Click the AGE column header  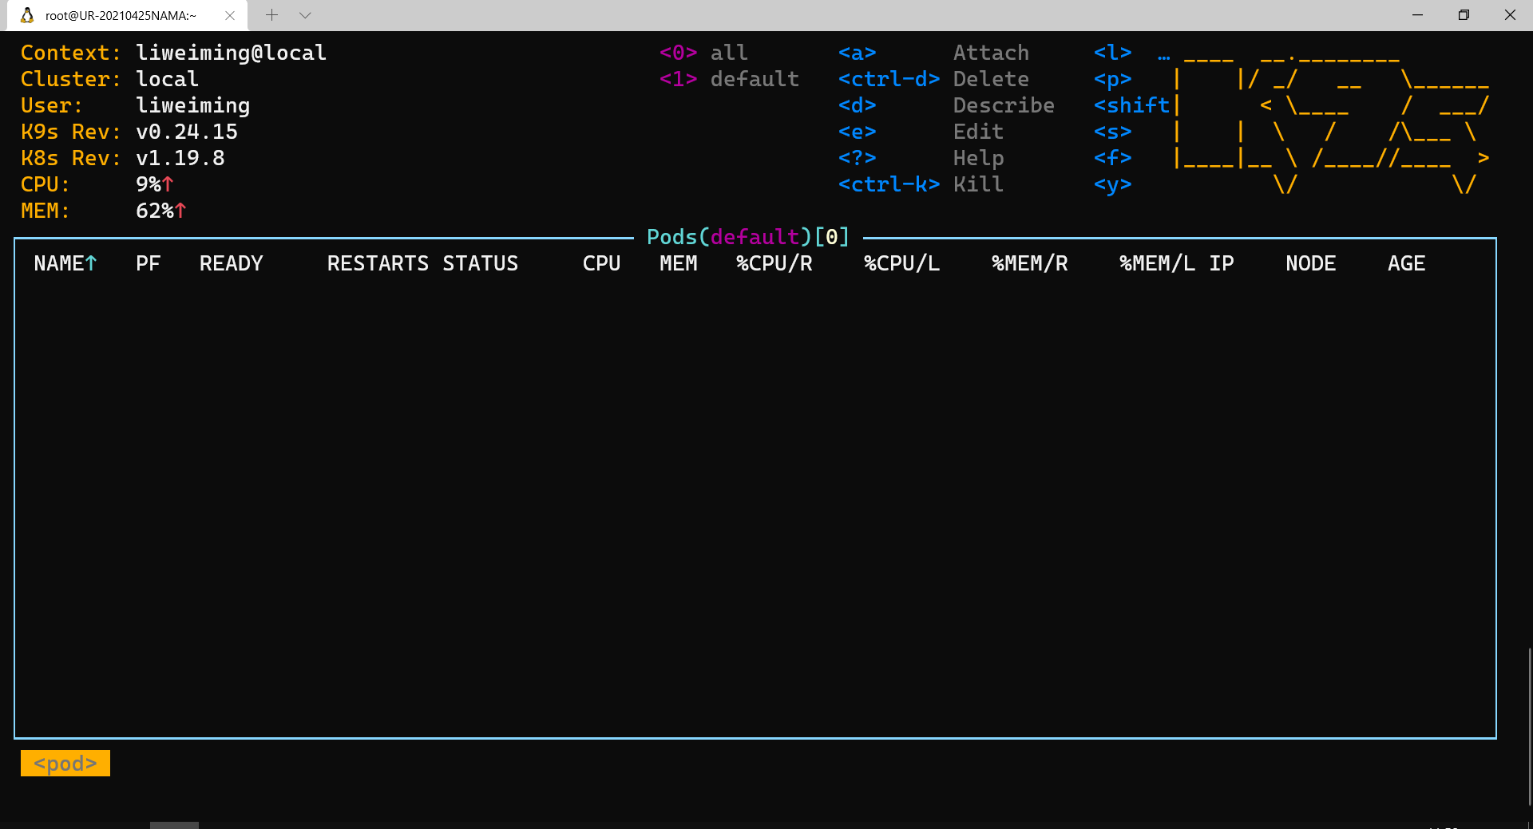(x=1406, y=263)
